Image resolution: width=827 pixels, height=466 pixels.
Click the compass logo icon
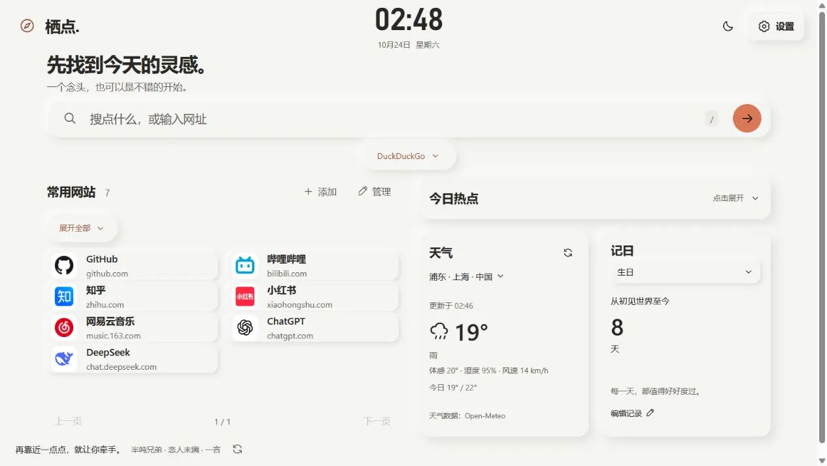27,26
